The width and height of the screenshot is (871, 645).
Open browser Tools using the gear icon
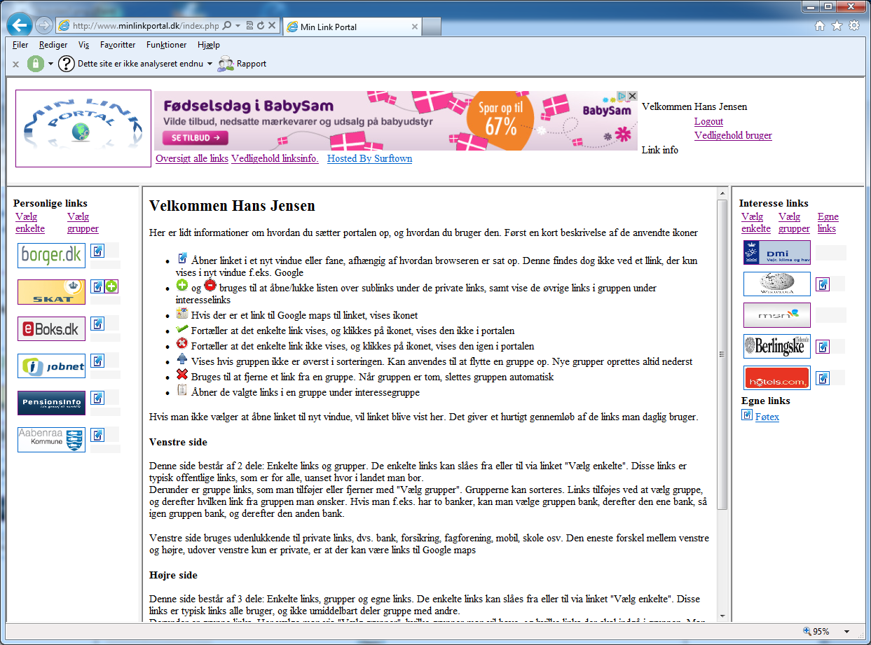coord(854,26)
